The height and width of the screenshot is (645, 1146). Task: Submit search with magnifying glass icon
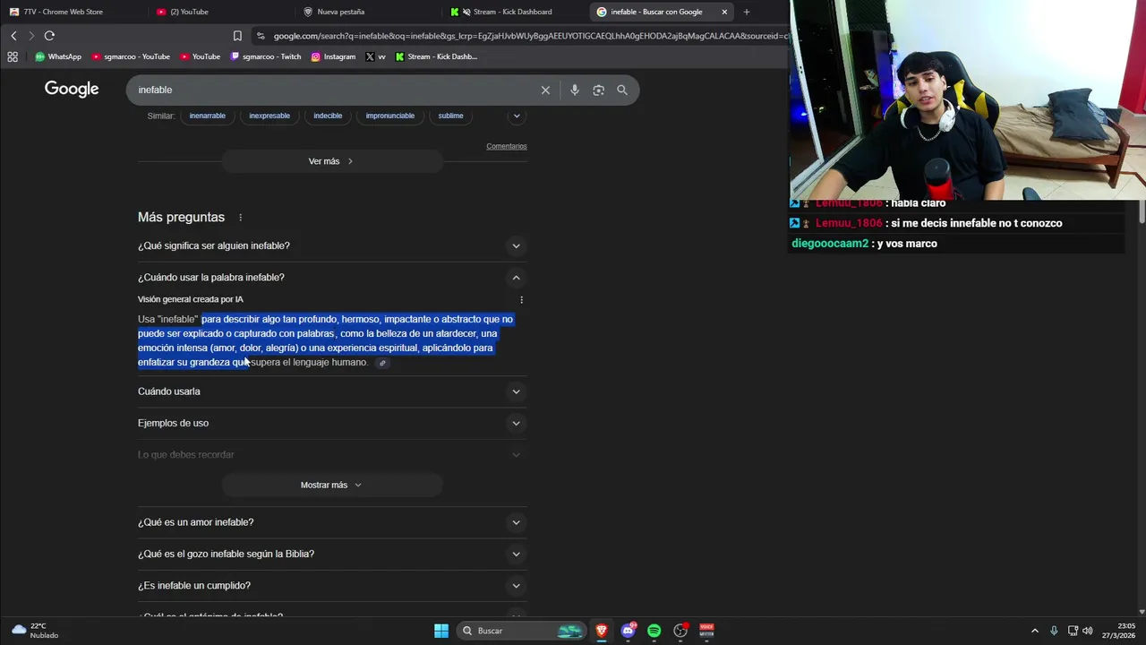[x=622, y=90]
